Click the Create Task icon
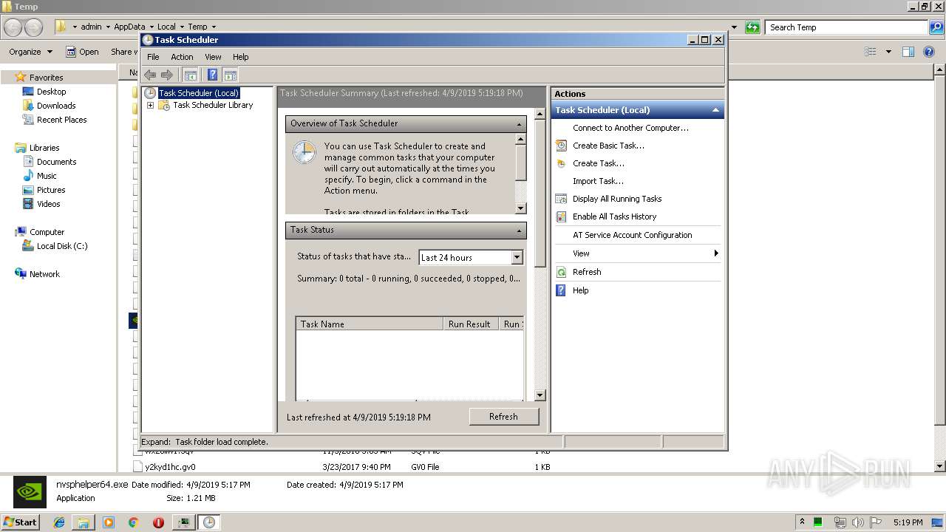 (562, 163)
